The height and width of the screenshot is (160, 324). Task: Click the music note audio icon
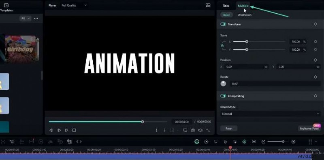point(235,141)
